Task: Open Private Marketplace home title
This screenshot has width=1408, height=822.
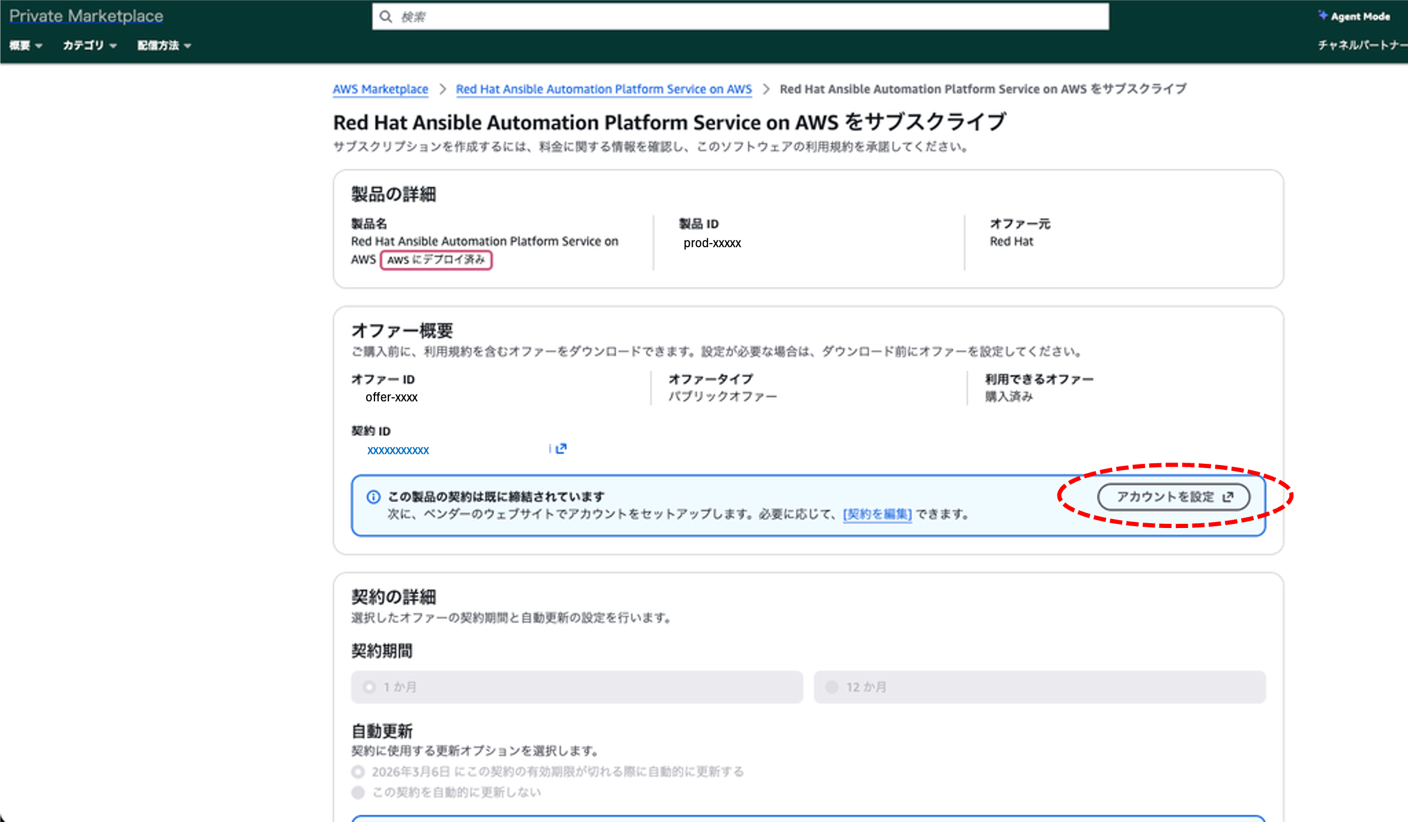Action: [x=86, y=16]
